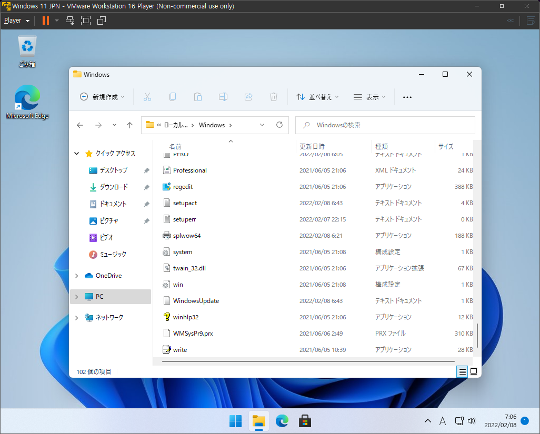Click the Windowsの検索 search box

click(x=385, y=125)
